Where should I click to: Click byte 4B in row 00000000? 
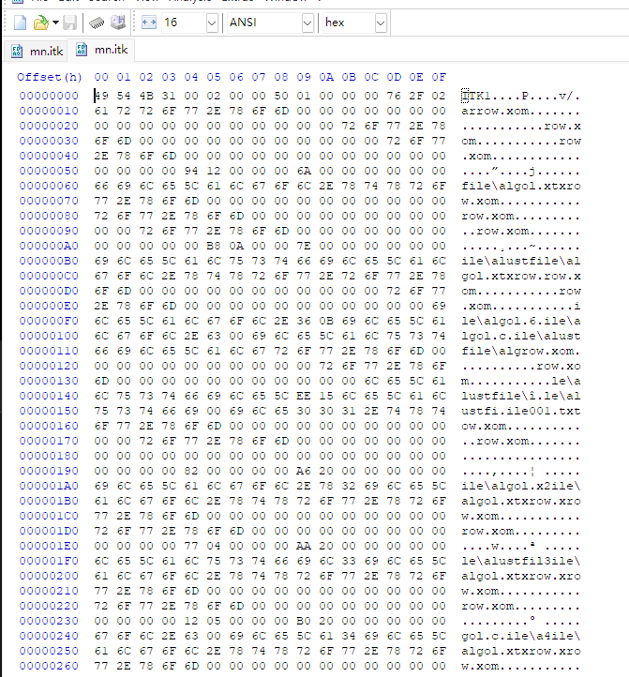click(146, 96)
